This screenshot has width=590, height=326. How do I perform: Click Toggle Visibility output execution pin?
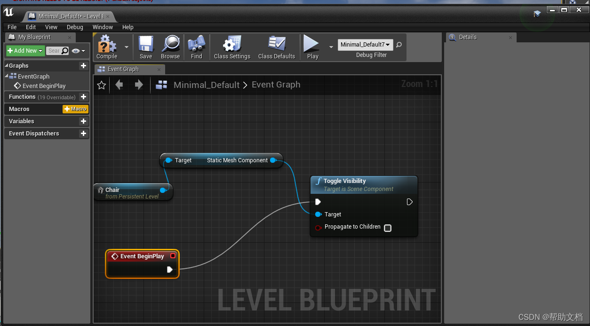409,202
